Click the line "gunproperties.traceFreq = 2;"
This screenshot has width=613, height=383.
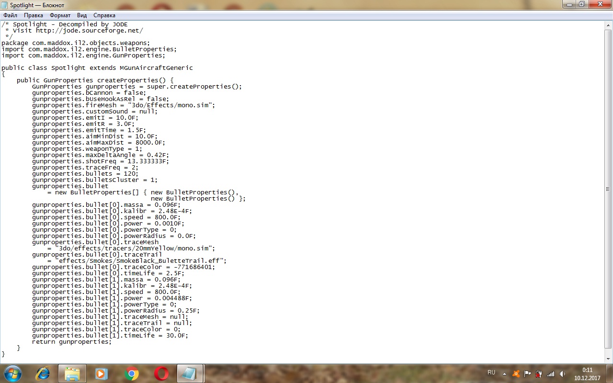point(85,167)
